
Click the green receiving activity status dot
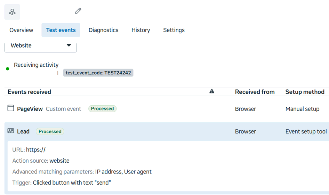(x=8, y=69)
